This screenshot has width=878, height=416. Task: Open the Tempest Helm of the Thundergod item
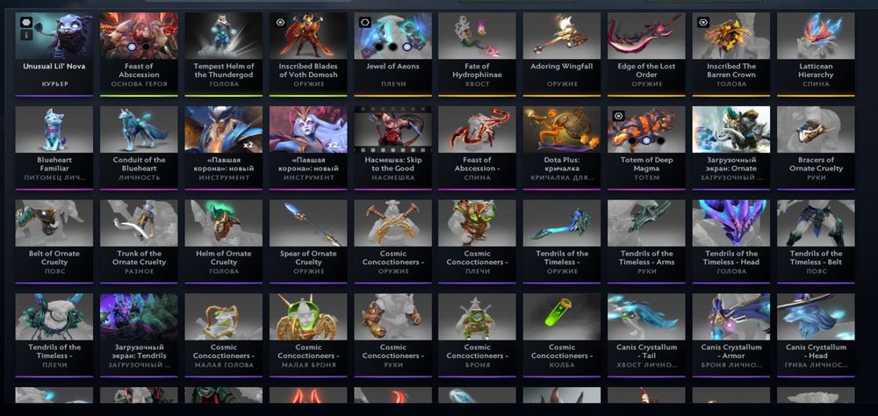click(x=223, y=54)
